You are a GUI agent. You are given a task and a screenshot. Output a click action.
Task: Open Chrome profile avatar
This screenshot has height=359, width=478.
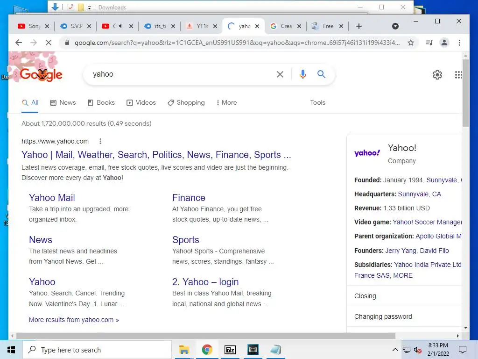(444, 43)
